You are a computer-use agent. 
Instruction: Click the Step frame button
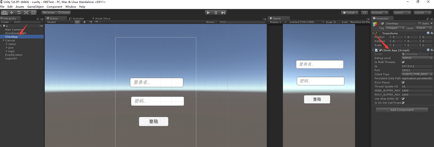click(x=223, y=13)
